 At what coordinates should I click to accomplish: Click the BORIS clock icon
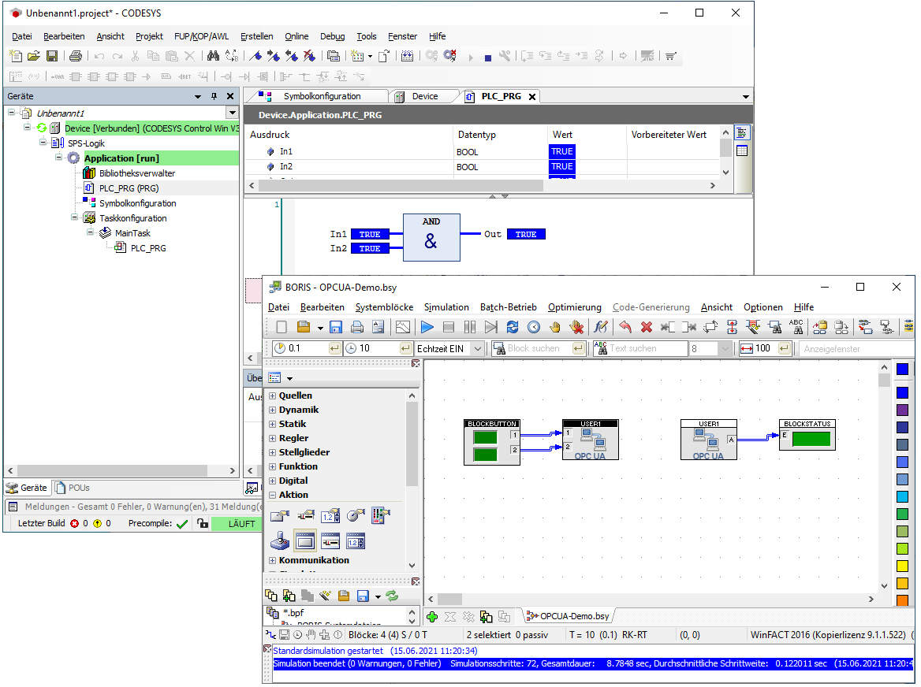[x=533, y=327]
